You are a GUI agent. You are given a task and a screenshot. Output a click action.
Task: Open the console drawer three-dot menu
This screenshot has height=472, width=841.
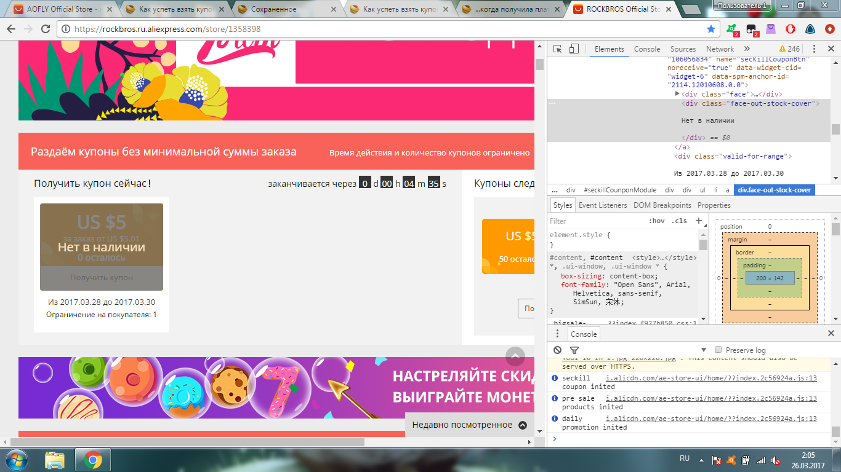[x=557, y=334]
